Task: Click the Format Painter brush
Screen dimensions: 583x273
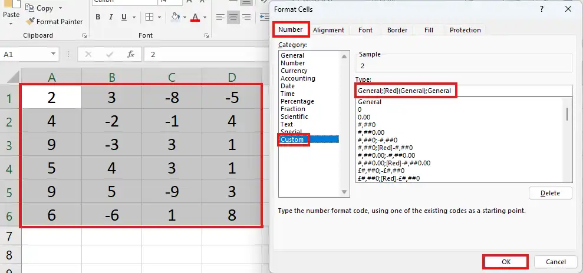Action: 30,22
